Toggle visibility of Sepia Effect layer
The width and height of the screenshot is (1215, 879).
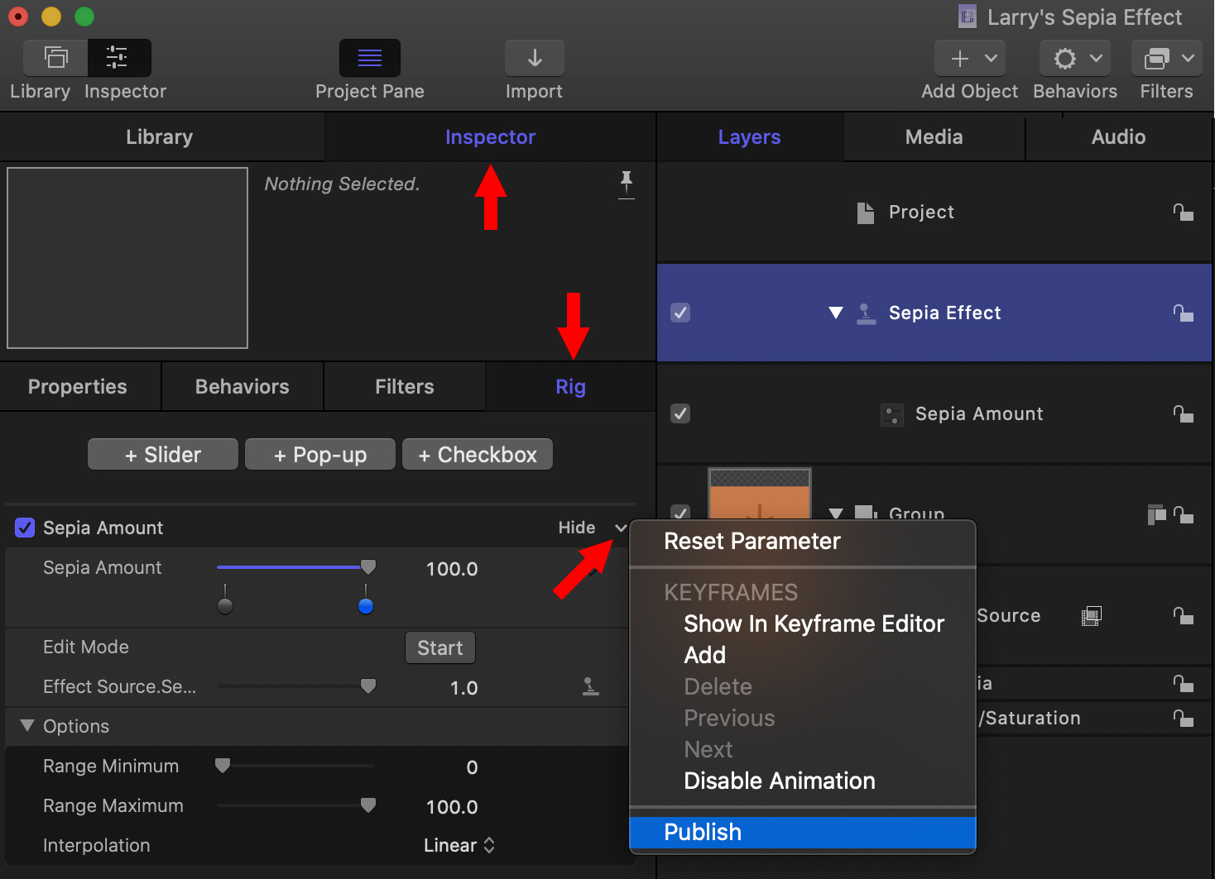(680, 313)
